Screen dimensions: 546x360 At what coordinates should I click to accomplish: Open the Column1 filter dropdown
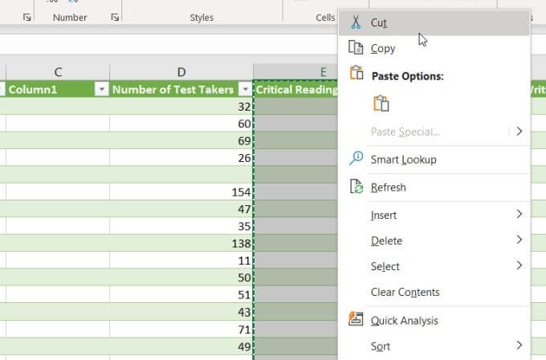coord(101,90)
